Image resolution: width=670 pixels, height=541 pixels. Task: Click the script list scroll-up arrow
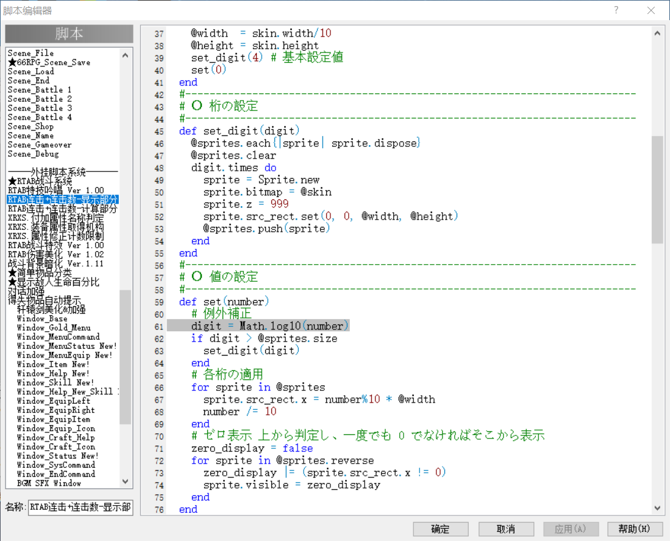pos(125,55)
